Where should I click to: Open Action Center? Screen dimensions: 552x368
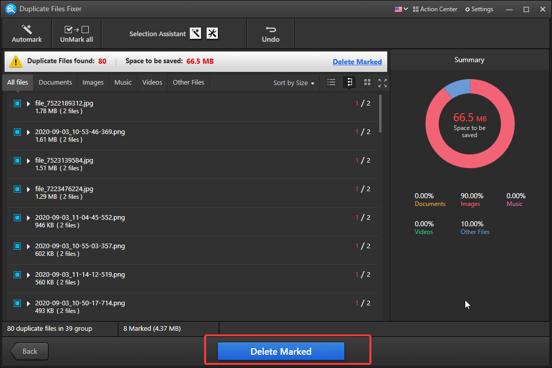pos(435,9)
